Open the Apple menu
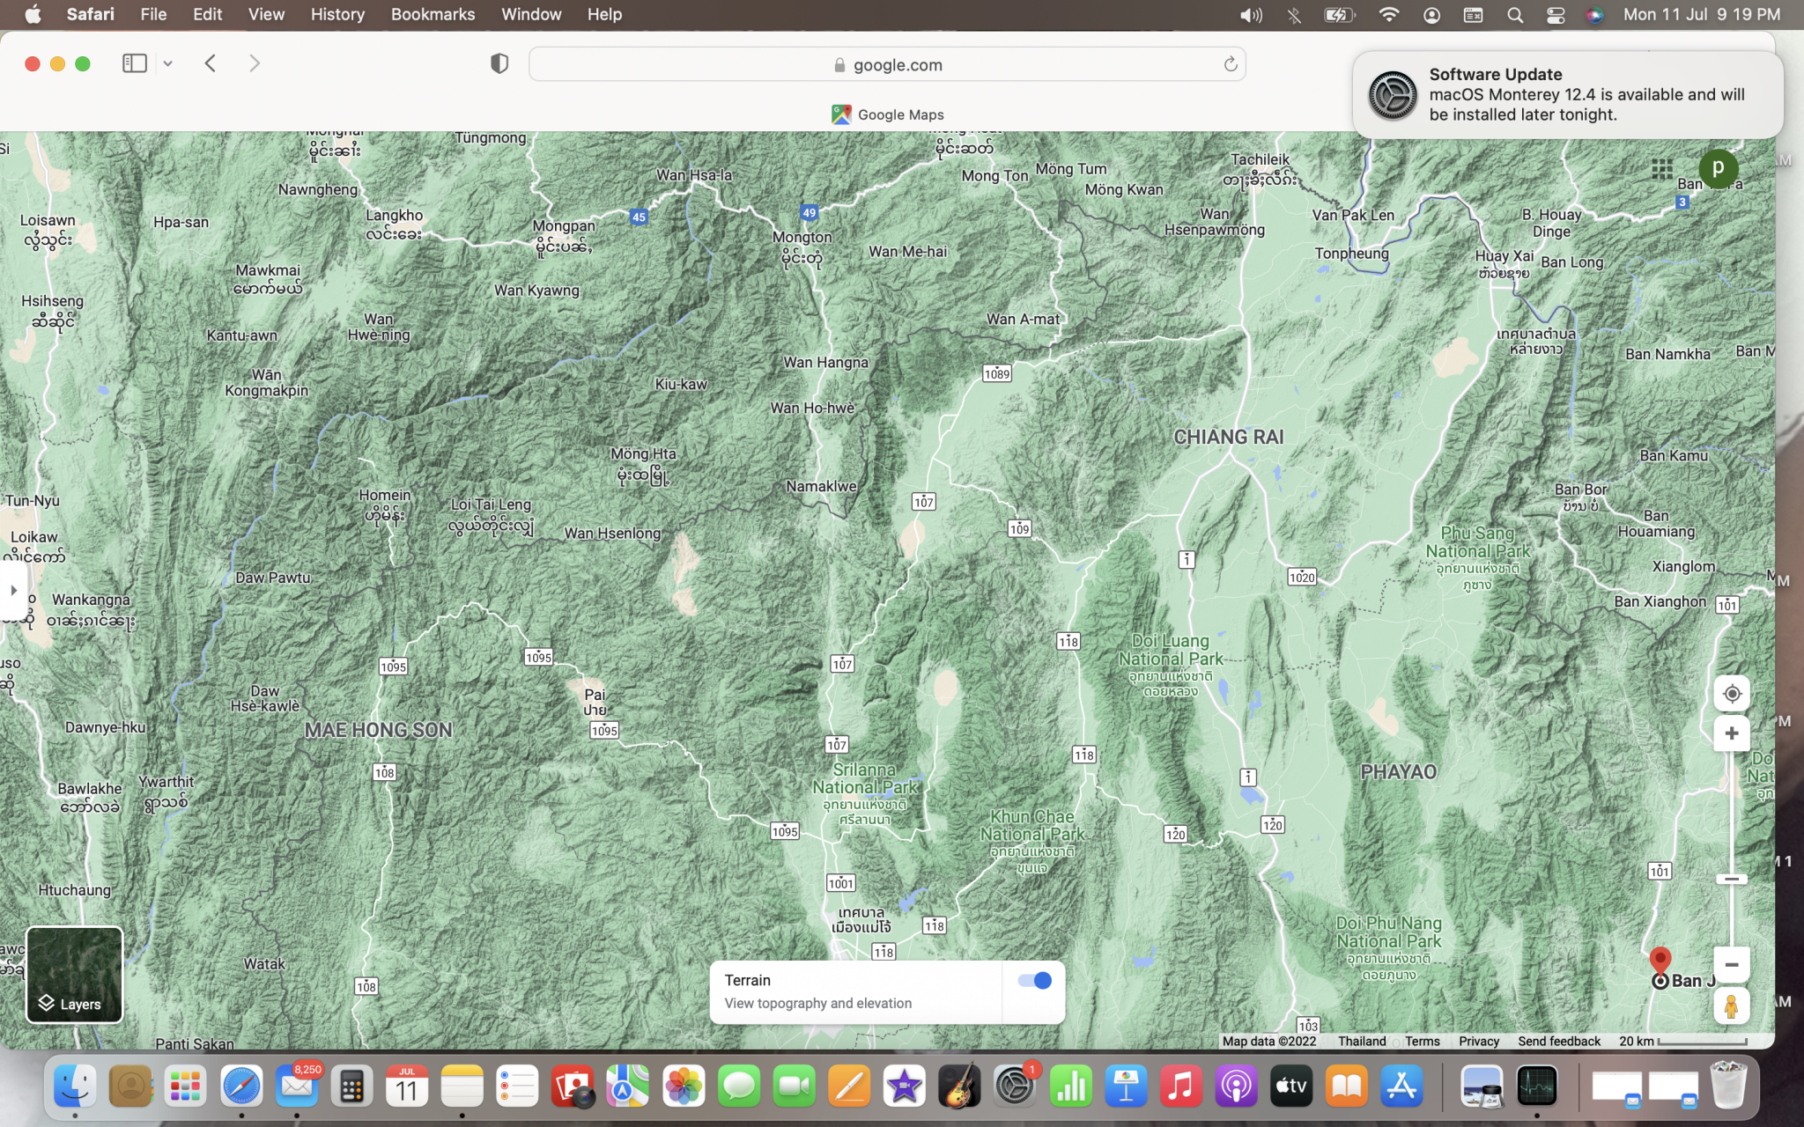Image resolution: width=1804 pixels, height=1127 pixels. pyautogui.click(x=33, y=14)
